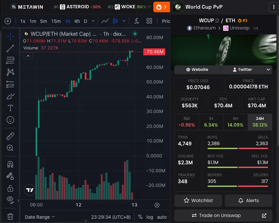Click the TradingView logo on chart
The width and height of the screenshot is (279, 223).
point(30,190)
